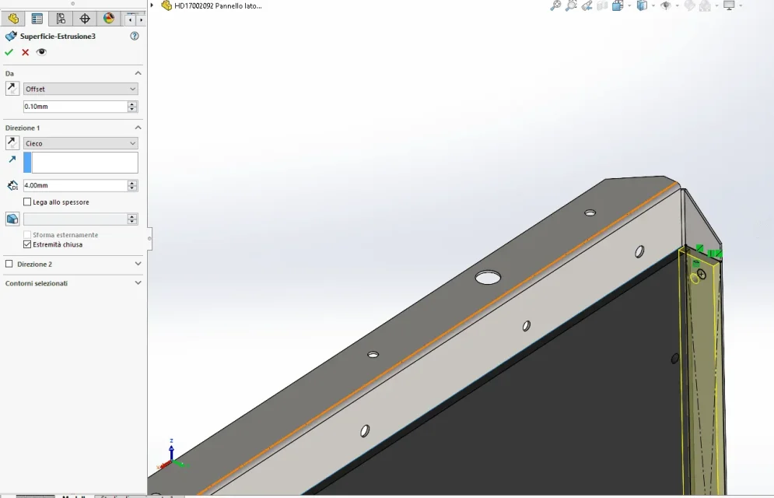The image size is (774, 498).
Task: Enable the Direzione 2 checkbox
Action: 9,264
